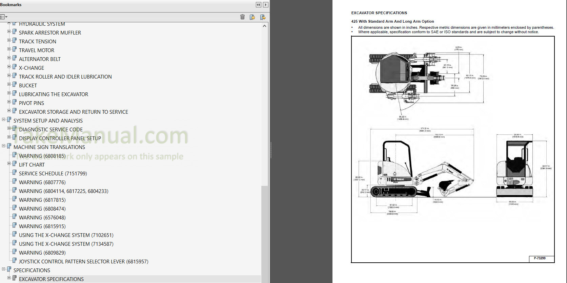Screen dimensions: 567x283
Task: Click bookmark icon beside SERVICE SCHEDULE (7151799)
Action: (x=15, y=173)
